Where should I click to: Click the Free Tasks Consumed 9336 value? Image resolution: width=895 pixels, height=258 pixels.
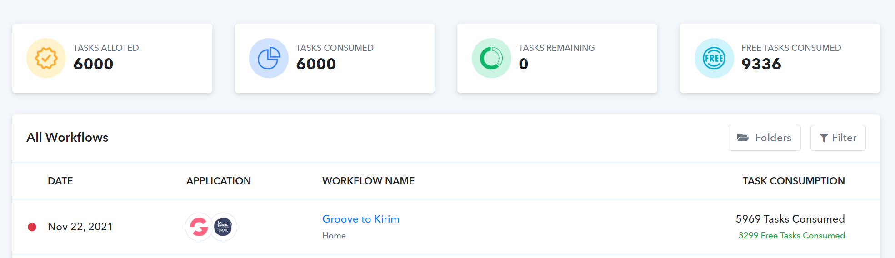click(x=761, y=64)
